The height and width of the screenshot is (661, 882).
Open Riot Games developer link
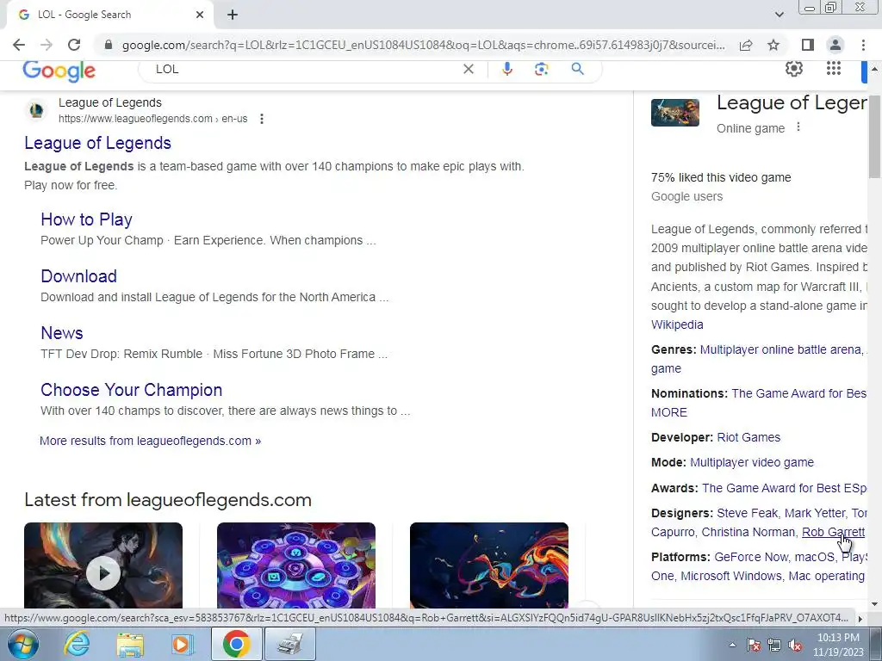[748, 437]
